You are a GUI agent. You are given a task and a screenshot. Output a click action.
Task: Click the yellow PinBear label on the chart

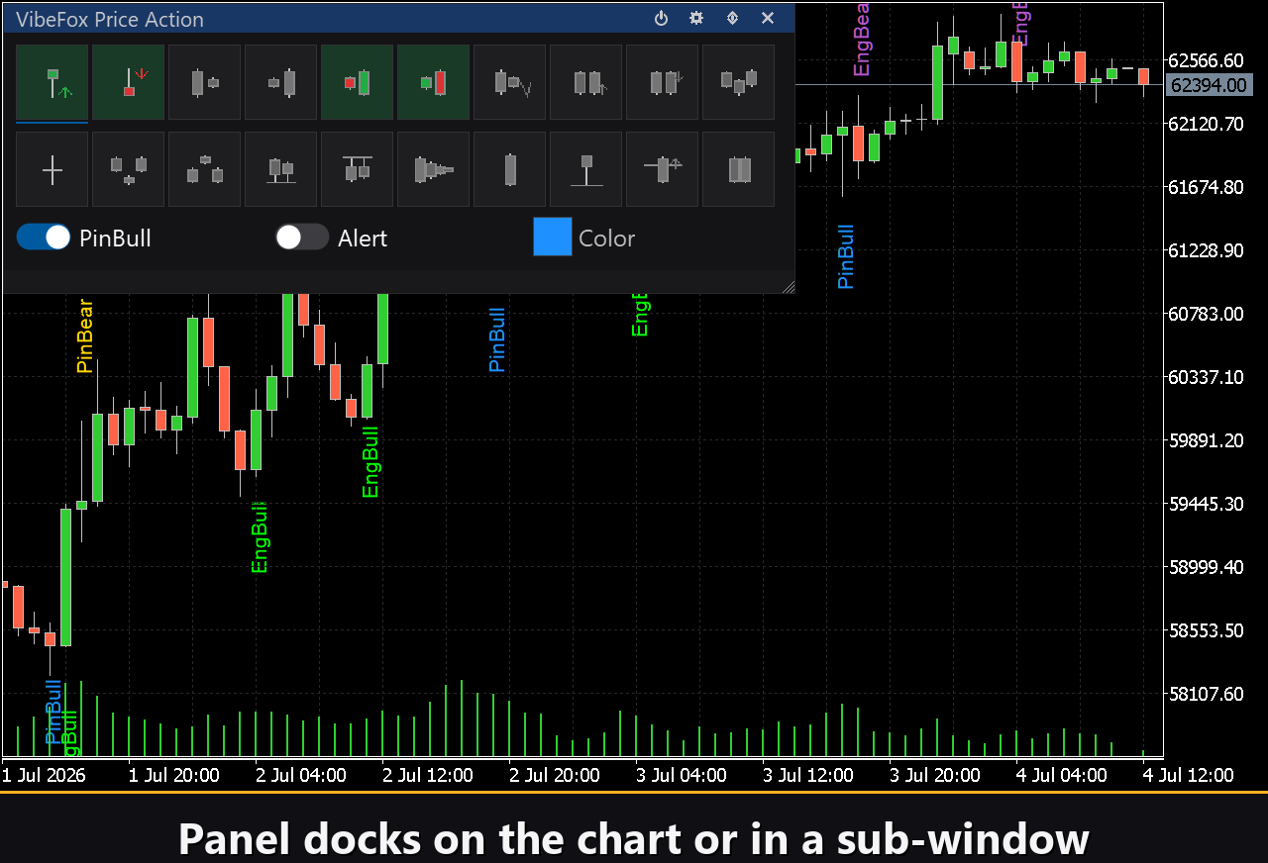pyautogui.click(x=85, y=336)
